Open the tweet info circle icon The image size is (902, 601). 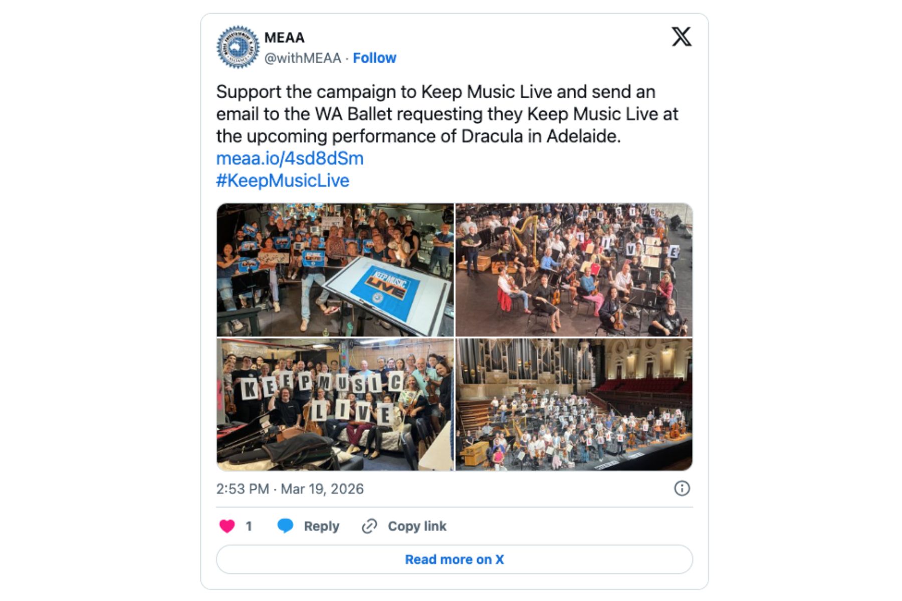[682, 488]
